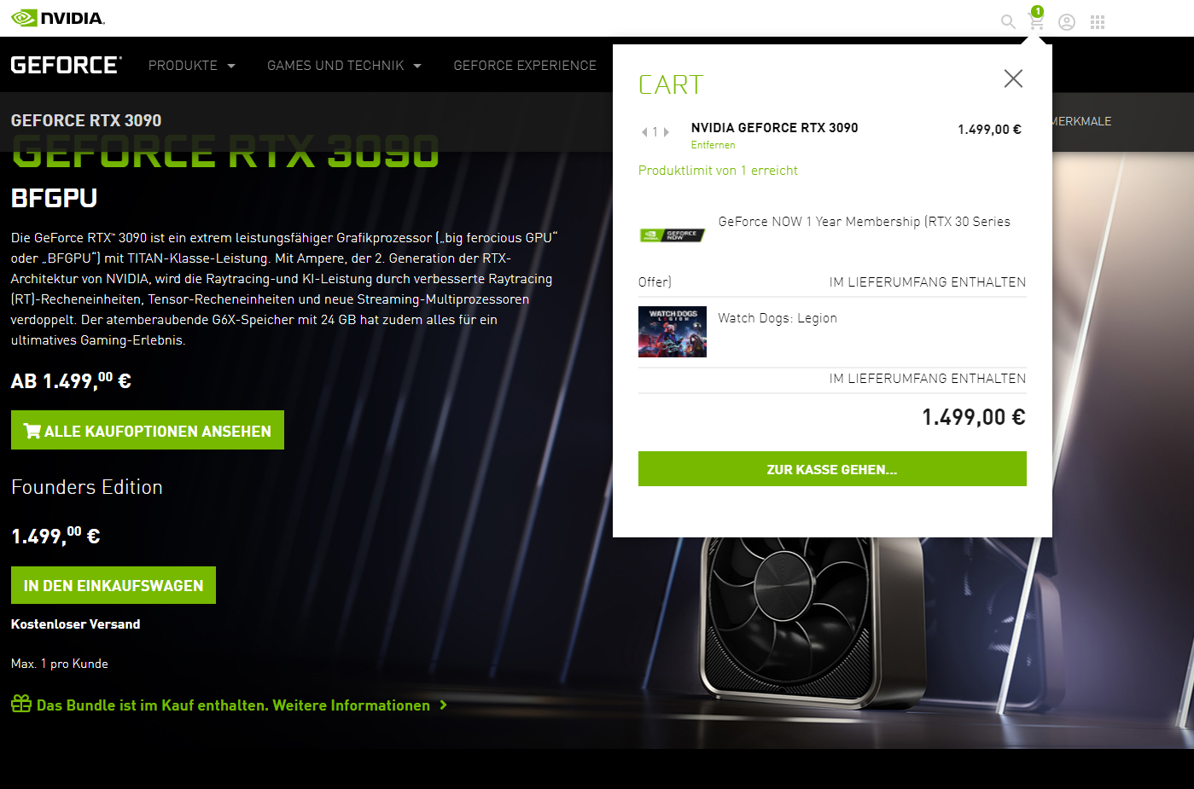
Task: Expand the Games und Technik dropdown
Action: 344,66
